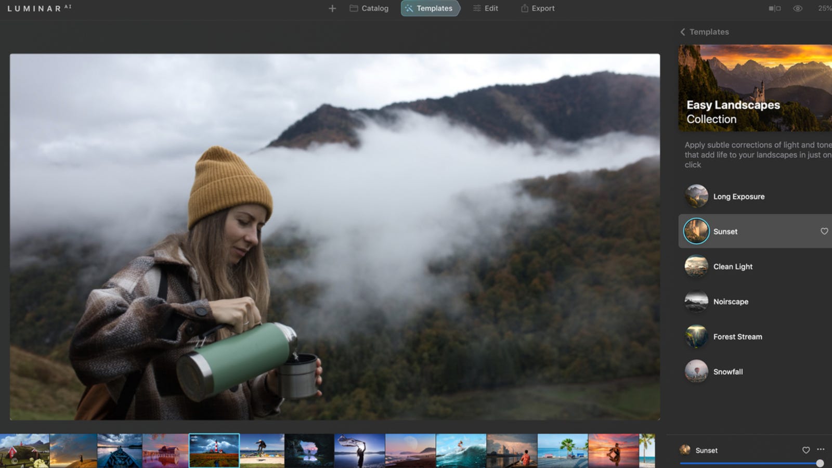Favorite the Sunset template with heart icon
832x468 pixels.
coord(824,231)
